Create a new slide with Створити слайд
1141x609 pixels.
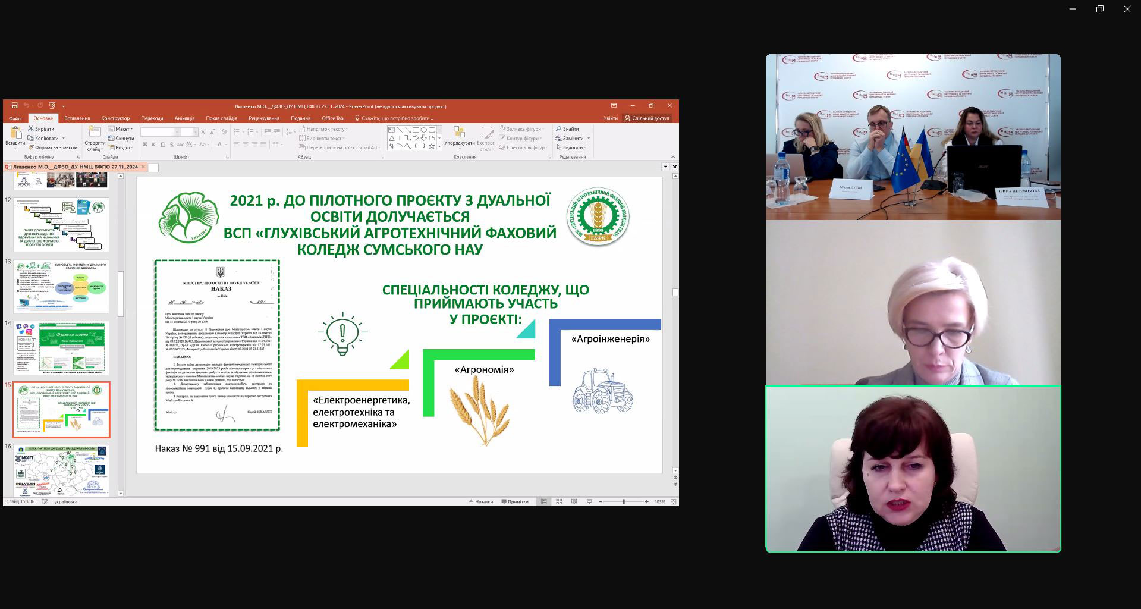click(95, 139)
